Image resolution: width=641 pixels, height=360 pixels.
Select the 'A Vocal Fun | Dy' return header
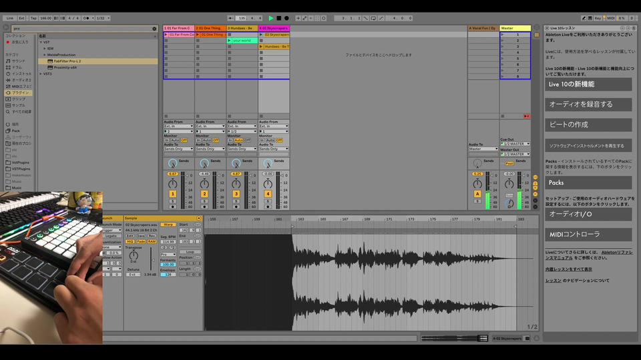point(483,28)
